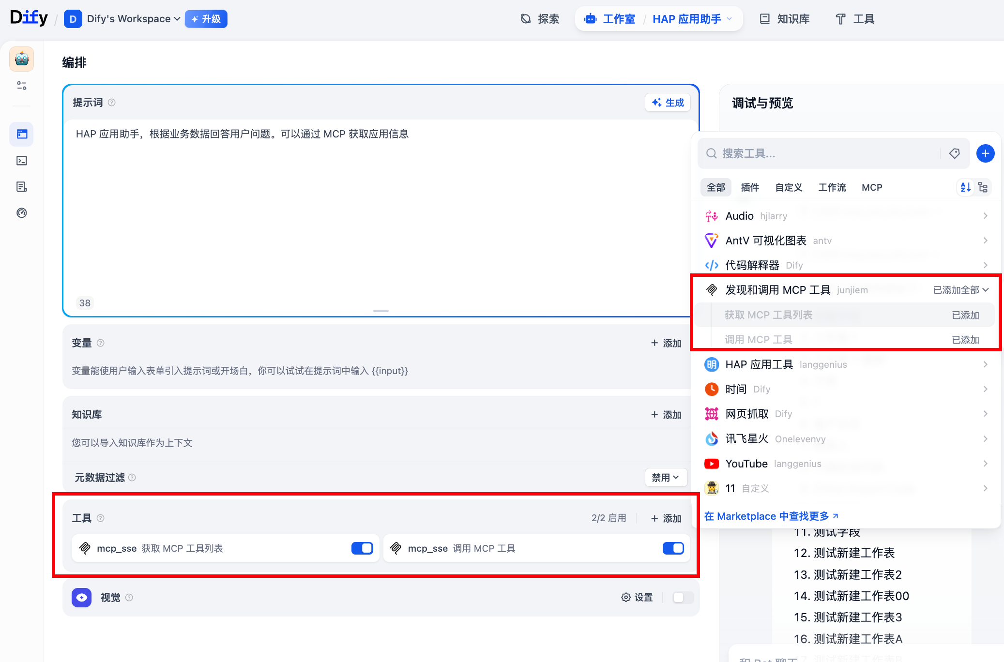Image resolution: width=1004 pixels, height=662 pixels.
Task: Click the 生成 prompt generate button
Action: click(x=668, y=103)
